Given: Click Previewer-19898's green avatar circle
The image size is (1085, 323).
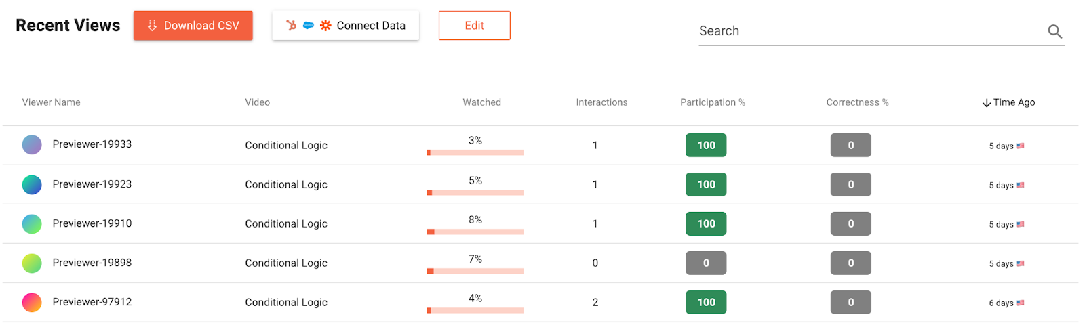Looking at the screenshot, I should click(32, 263).
